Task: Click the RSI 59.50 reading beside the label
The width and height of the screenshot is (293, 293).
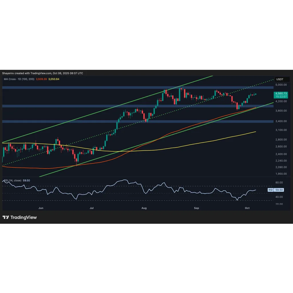Action: coord(26,181)
